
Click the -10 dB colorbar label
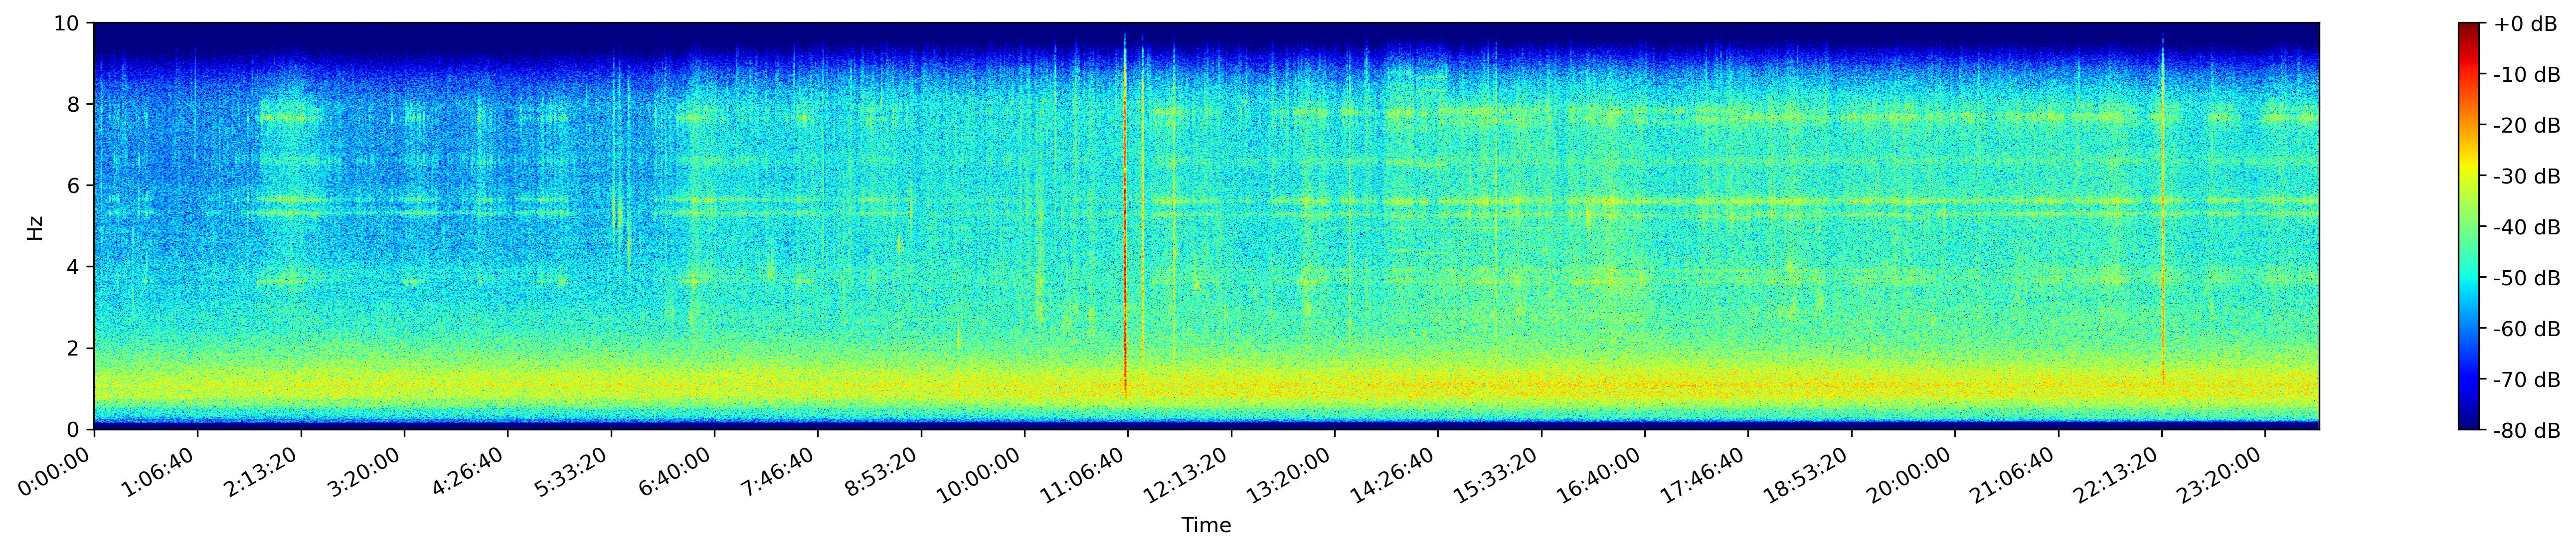click(x=2527, y=75)
